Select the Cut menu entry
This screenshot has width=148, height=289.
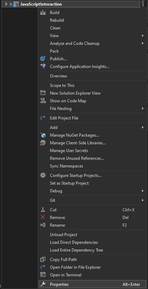[x=92, y=210]
